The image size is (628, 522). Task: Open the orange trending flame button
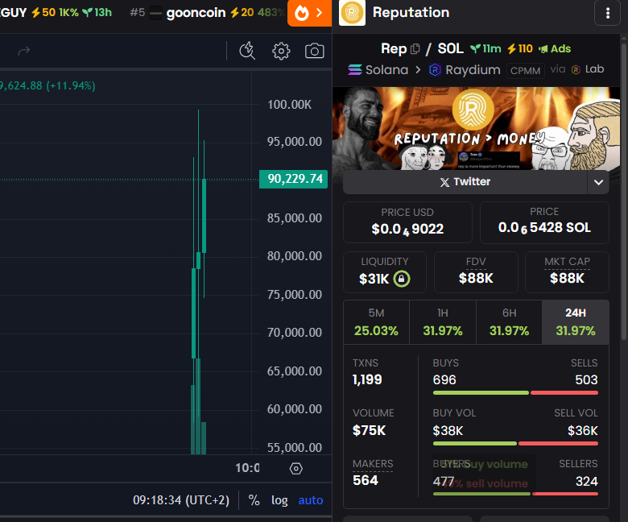pyautogui.click(x=309, y=13)
